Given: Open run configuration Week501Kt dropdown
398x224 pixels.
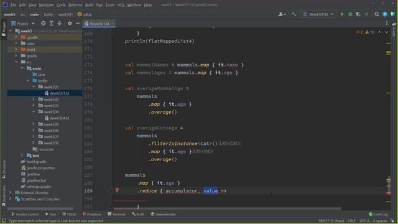Looking at the screenshot, I should 318,14.
